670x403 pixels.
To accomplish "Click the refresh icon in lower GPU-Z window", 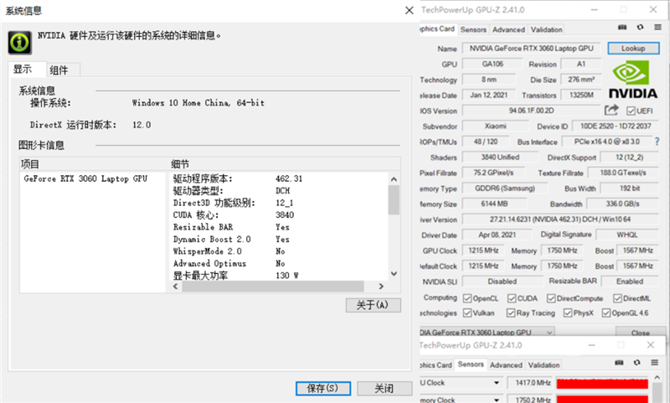I will pos(636,363).
